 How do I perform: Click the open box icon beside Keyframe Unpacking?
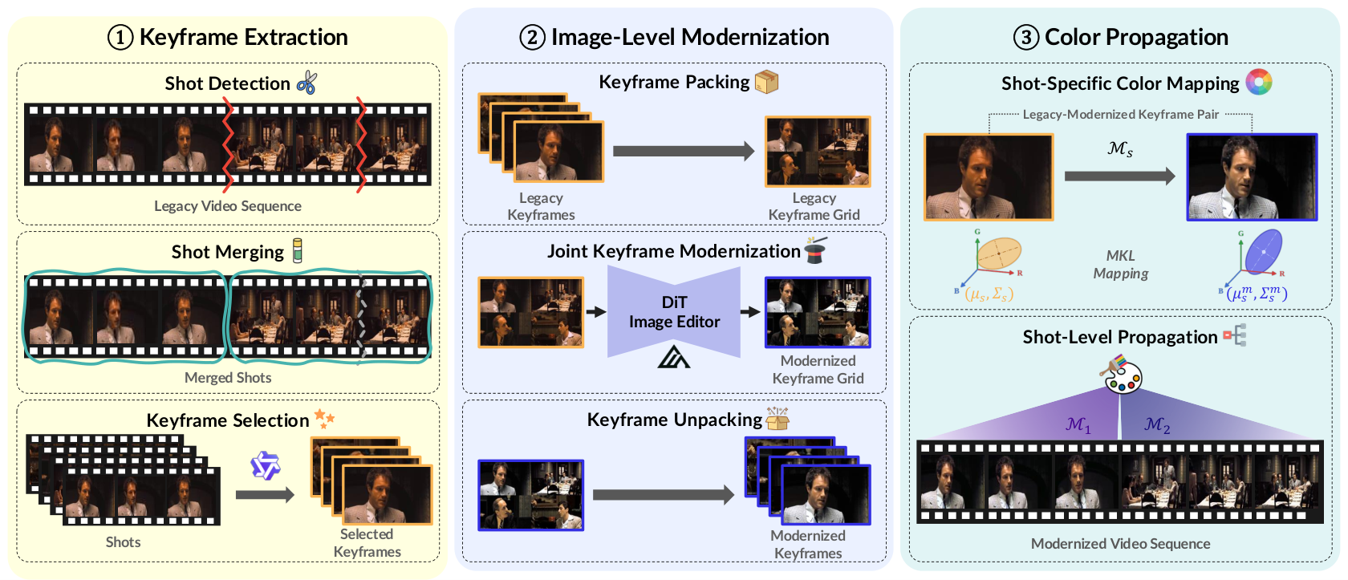click(778, 418)
